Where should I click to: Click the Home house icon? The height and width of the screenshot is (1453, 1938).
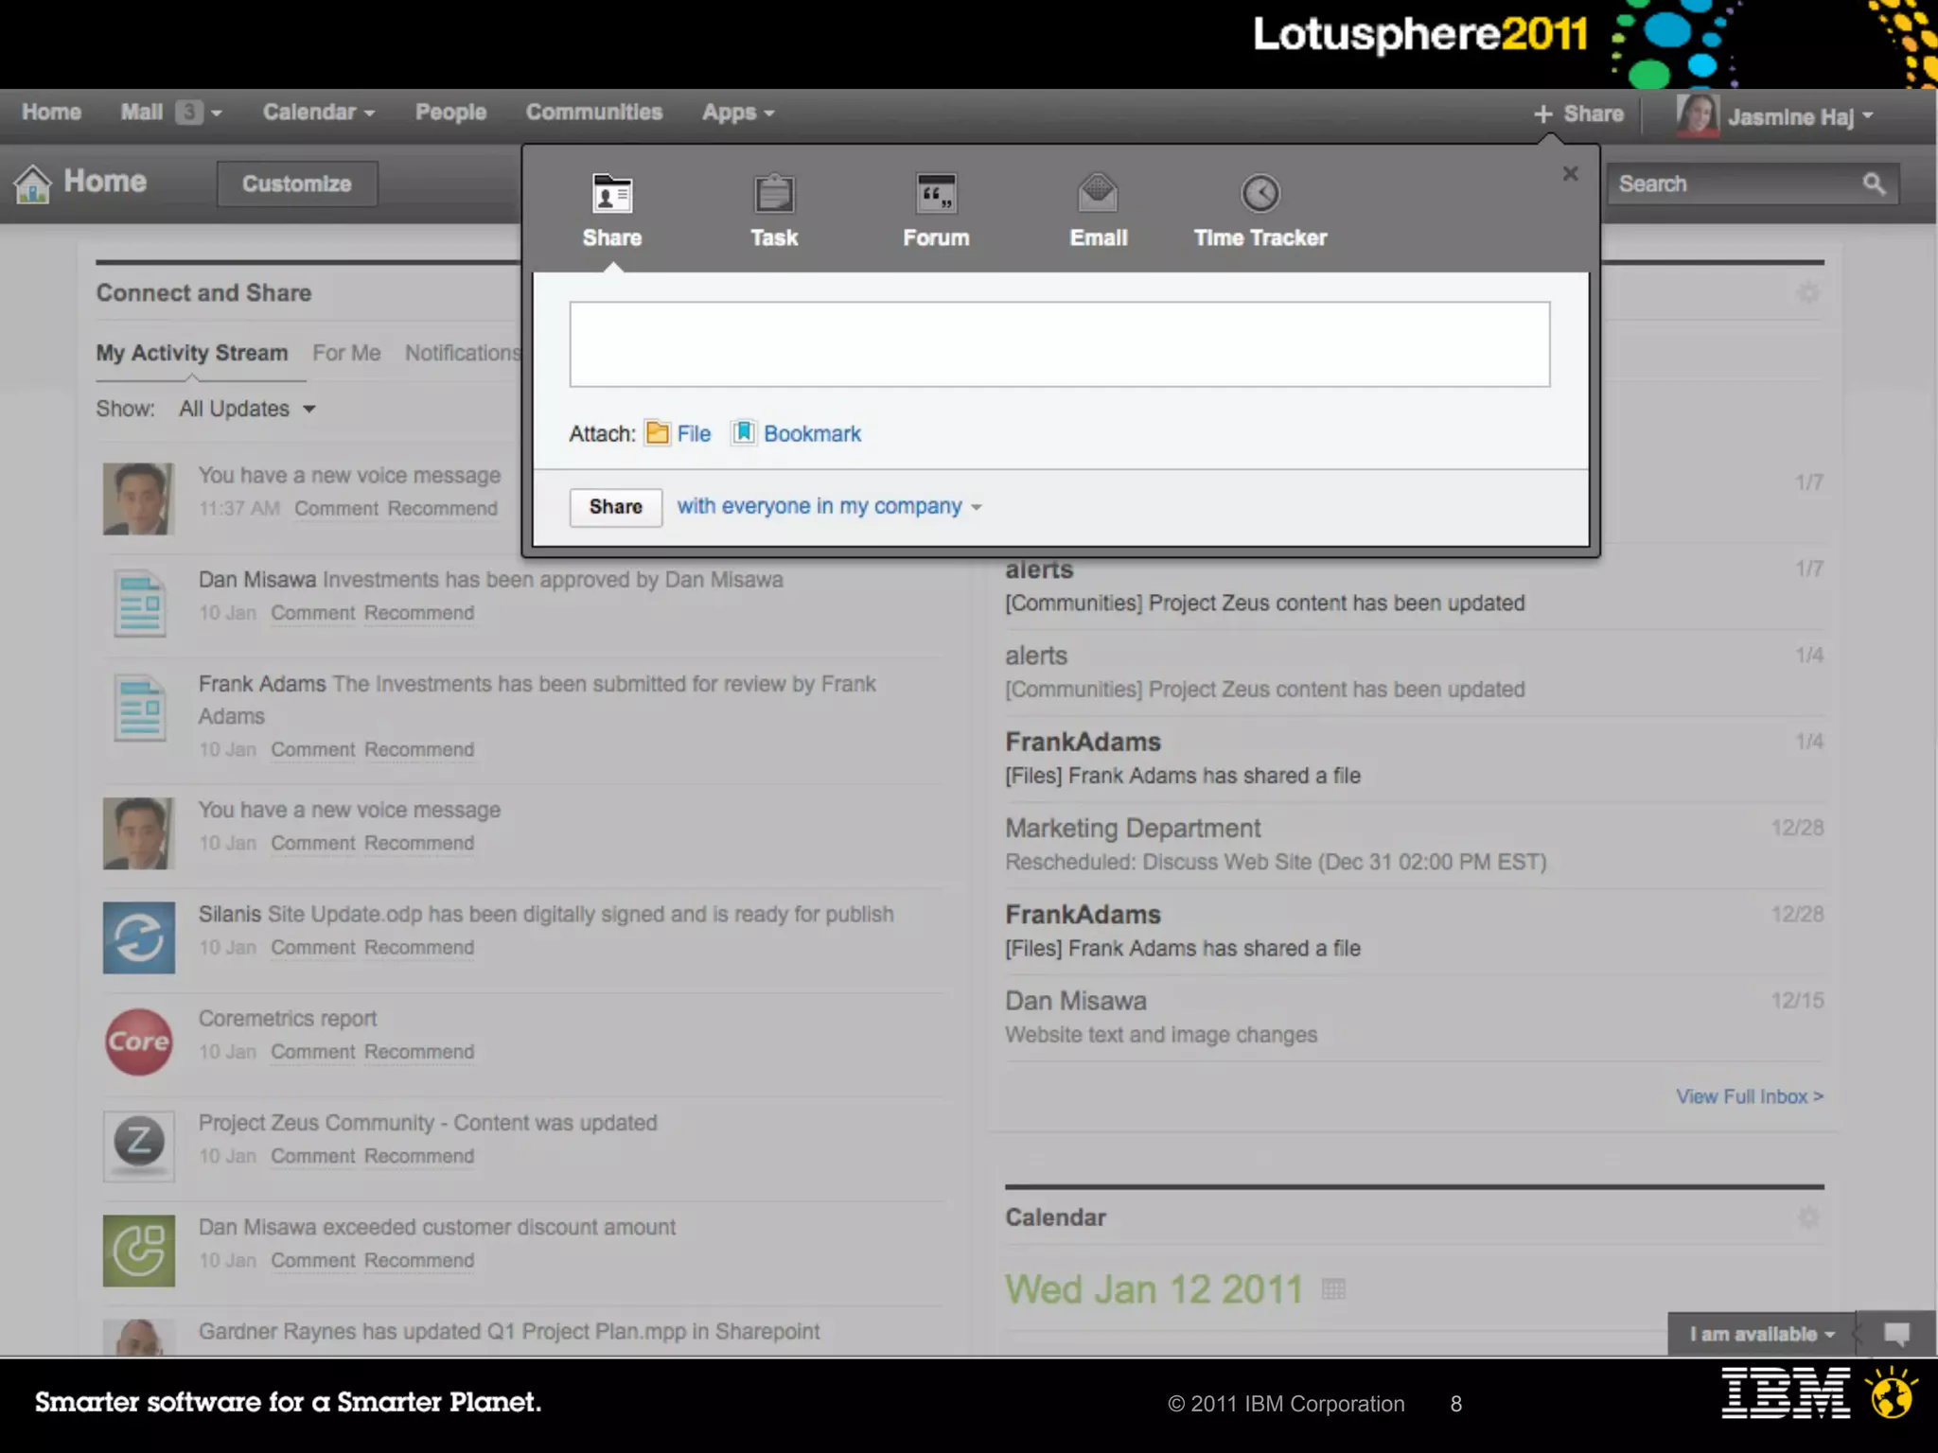click(x=33, y=184)
